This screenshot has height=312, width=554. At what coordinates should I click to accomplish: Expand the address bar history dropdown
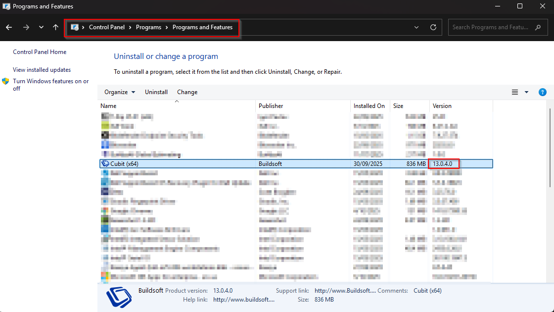tap(416, 27)
